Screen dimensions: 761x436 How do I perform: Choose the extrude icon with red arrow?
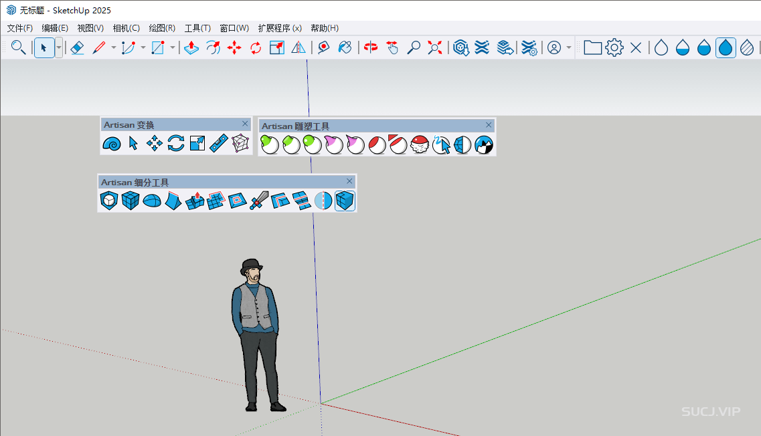pyautogui.click(x=195, y=201)
